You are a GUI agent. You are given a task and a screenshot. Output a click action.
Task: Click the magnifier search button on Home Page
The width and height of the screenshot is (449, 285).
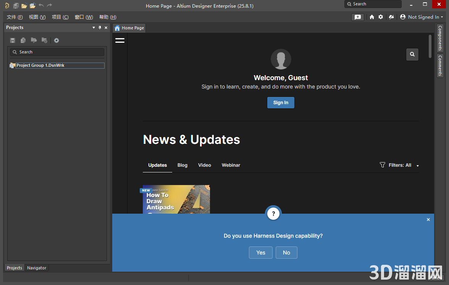click(x=412, y=54)
